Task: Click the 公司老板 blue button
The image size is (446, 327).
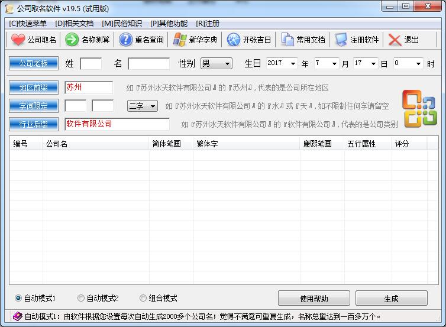Action: [x=34, y=63]
